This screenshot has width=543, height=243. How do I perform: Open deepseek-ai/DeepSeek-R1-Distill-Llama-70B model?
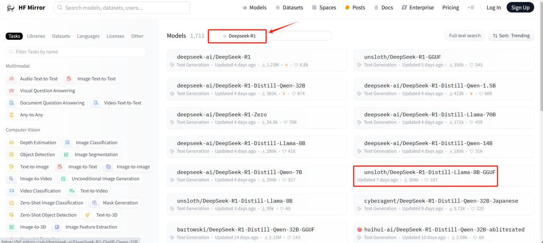(x=444, y=118)
